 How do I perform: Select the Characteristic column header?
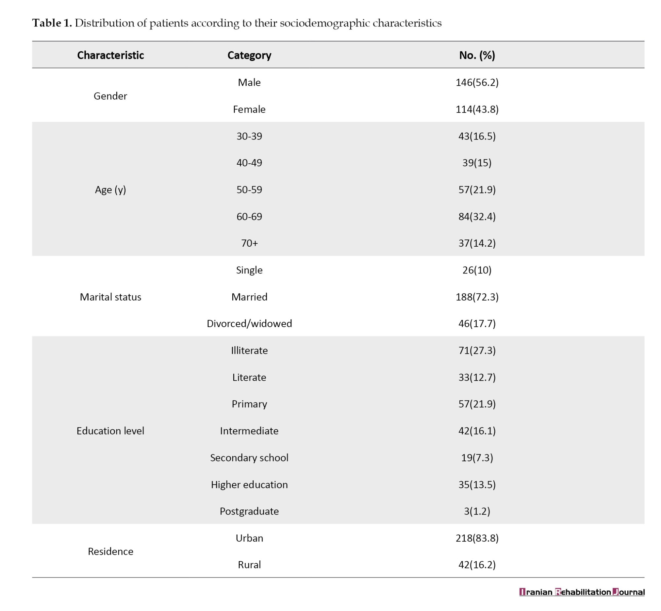110,55
